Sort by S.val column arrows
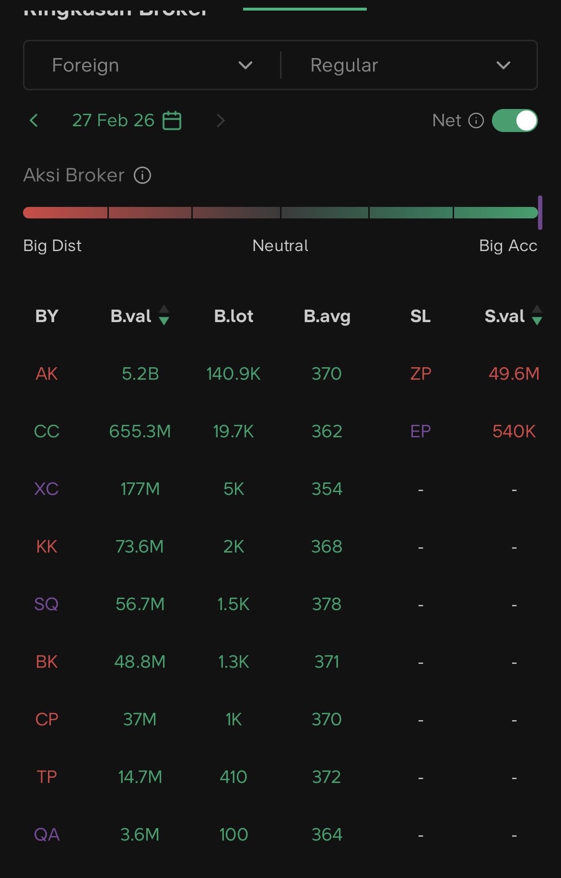The height and width of the screenshot is (878, 561). 537,315
